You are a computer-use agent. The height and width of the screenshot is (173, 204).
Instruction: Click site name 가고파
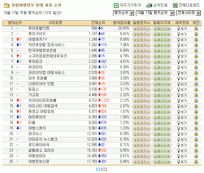point(34,95)
